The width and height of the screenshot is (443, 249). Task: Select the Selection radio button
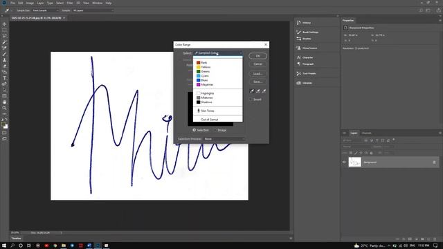point(194,130)
